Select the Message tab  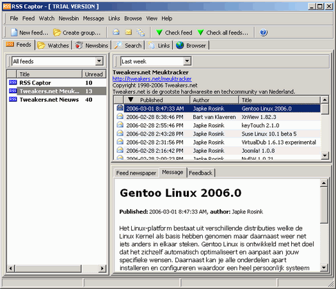click(173, 172)
